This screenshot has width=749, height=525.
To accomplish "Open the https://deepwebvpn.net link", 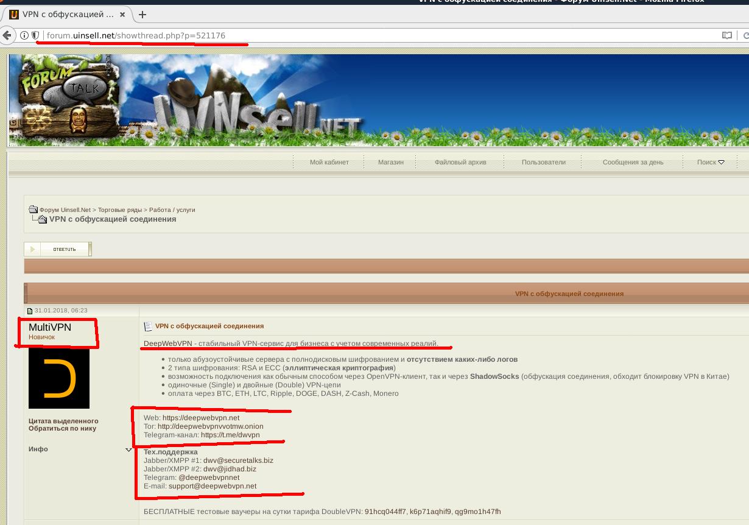I will click(x=201, y=418).
